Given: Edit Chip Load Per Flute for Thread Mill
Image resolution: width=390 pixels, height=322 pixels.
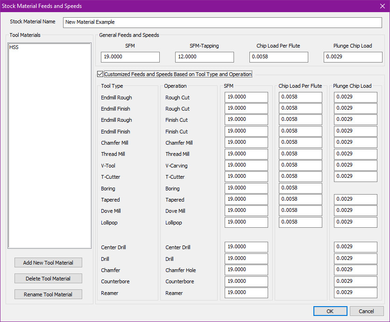Looking at the screenshot, I should (x=300, y=154).
